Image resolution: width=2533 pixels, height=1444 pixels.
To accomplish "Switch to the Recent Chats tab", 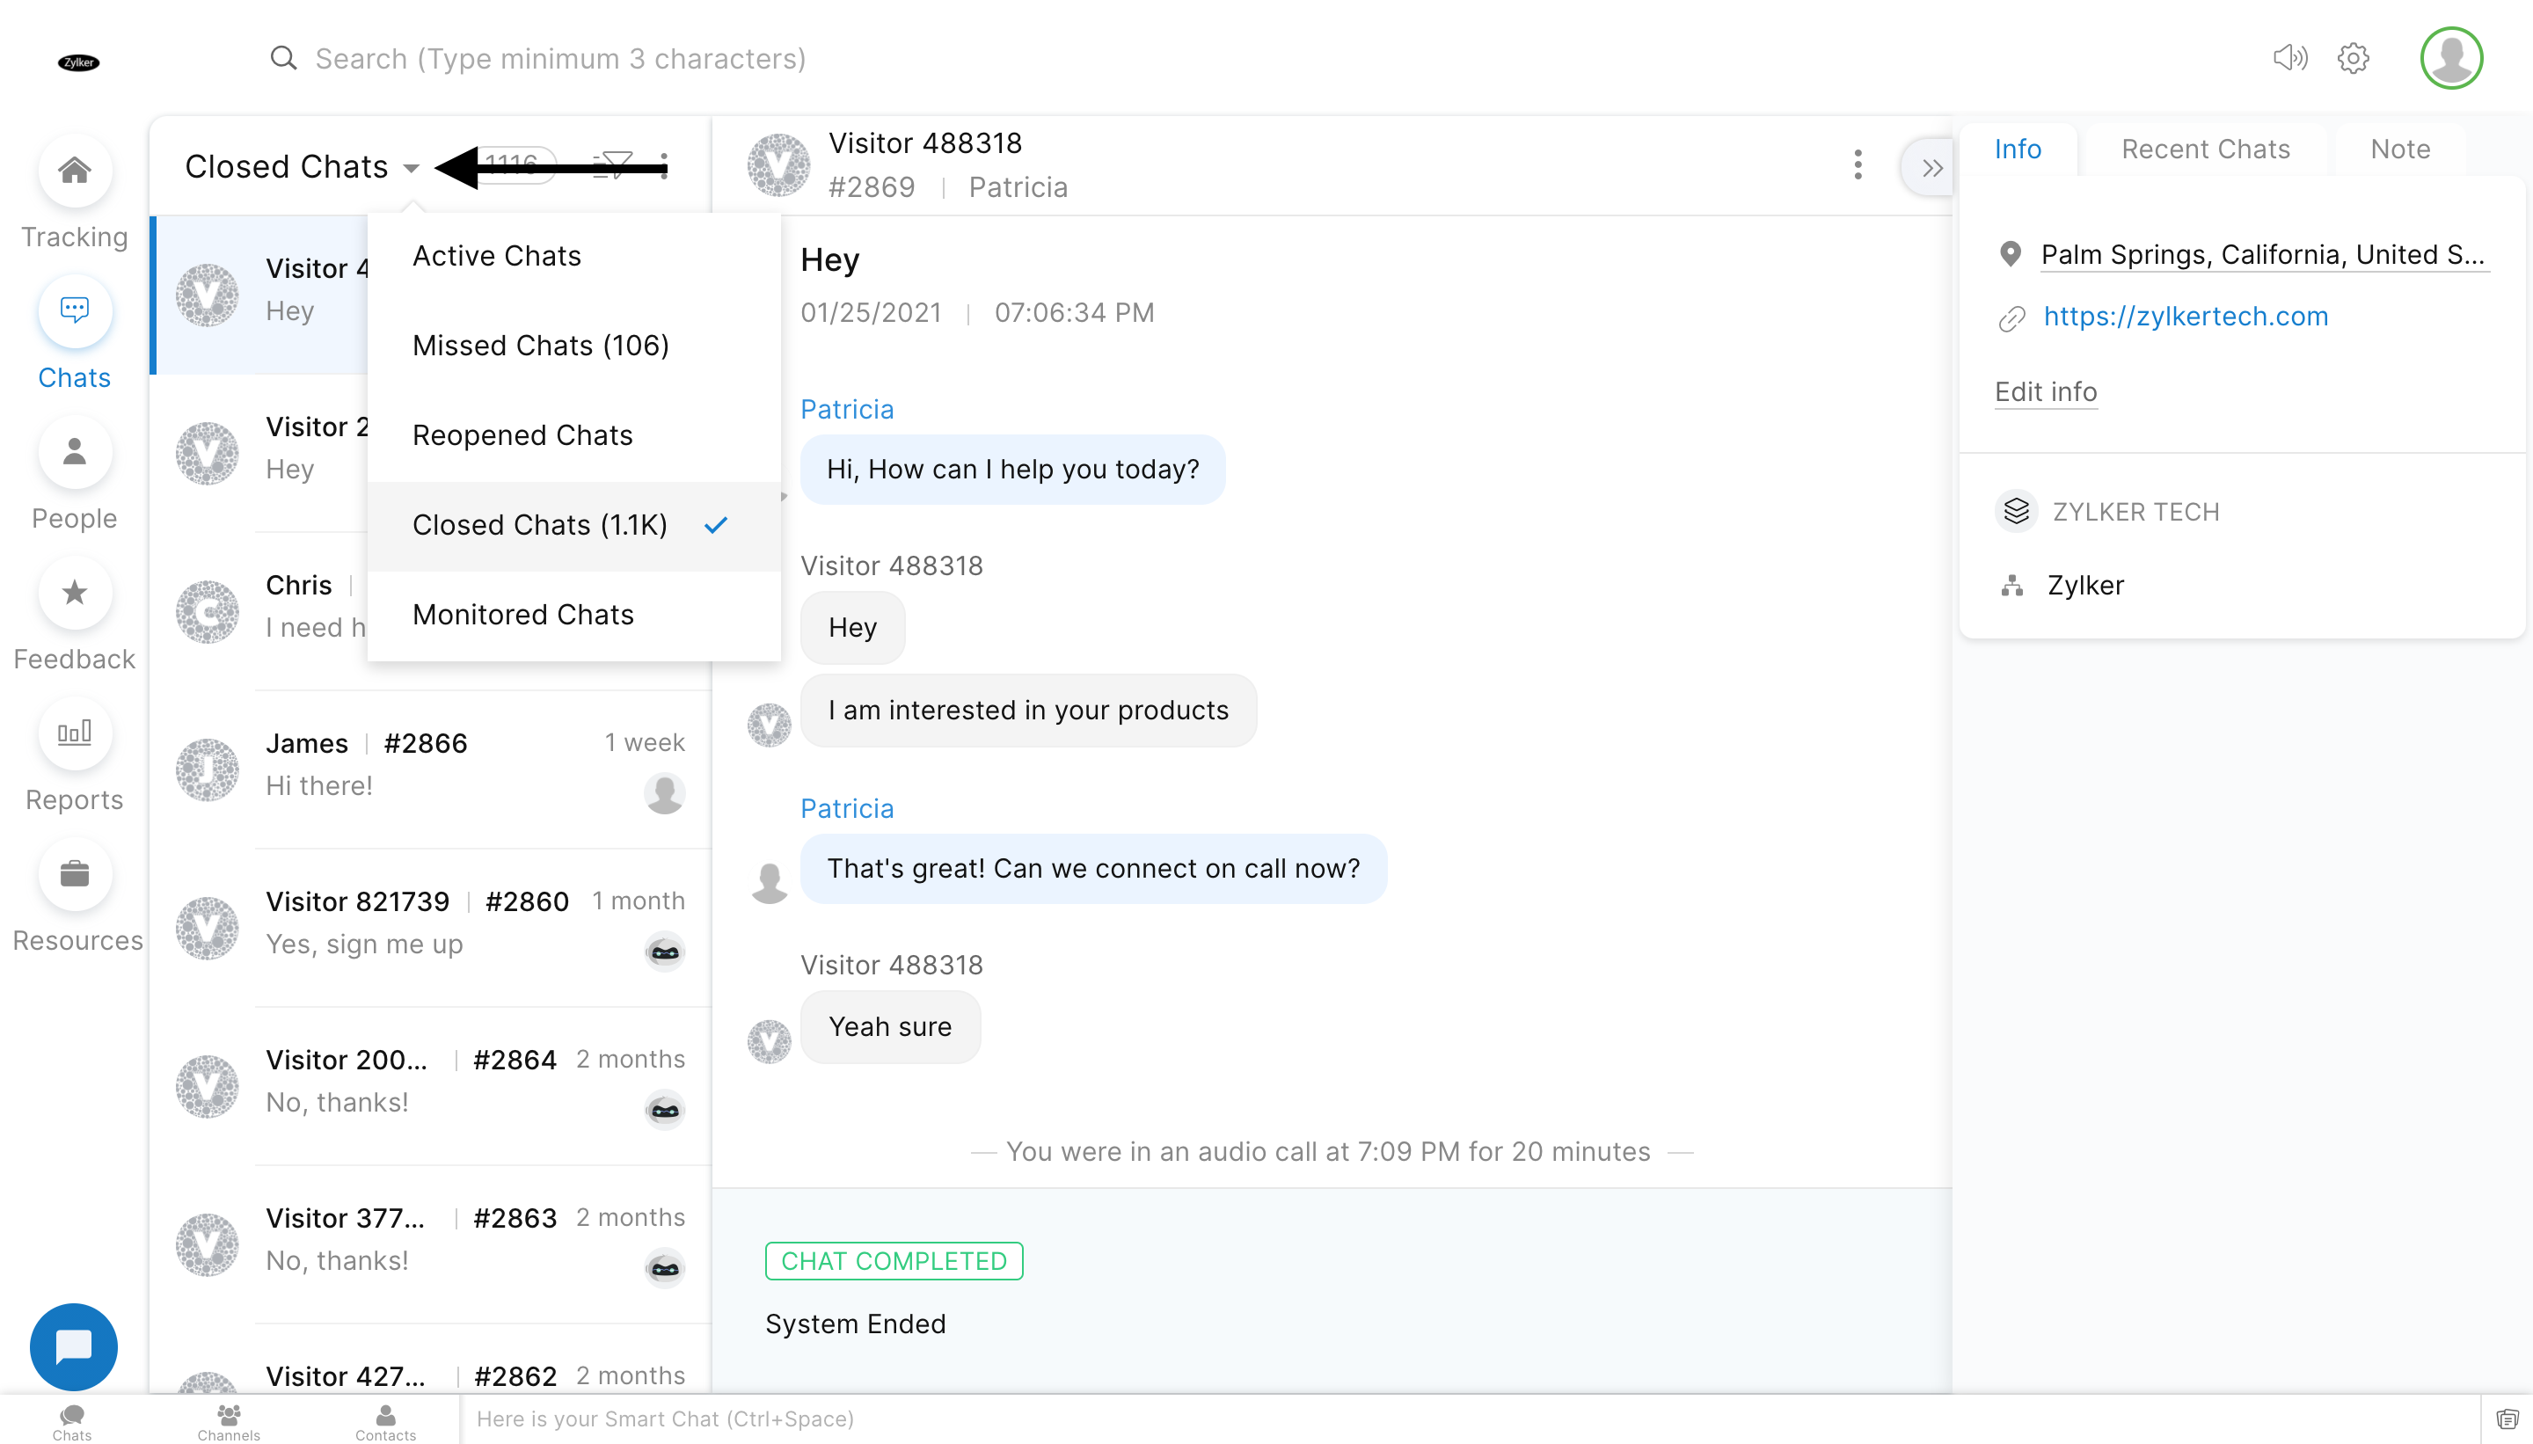I will [2205, 150].
